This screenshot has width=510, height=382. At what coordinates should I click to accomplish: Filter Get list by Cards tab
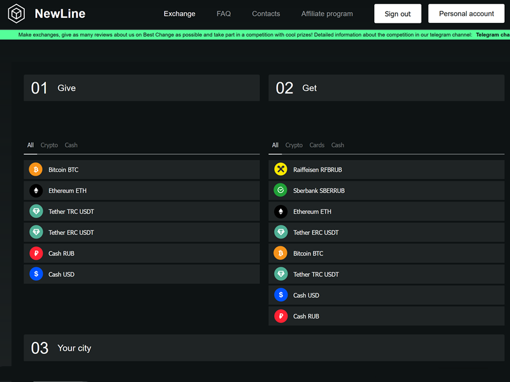(x=317, y=145)
